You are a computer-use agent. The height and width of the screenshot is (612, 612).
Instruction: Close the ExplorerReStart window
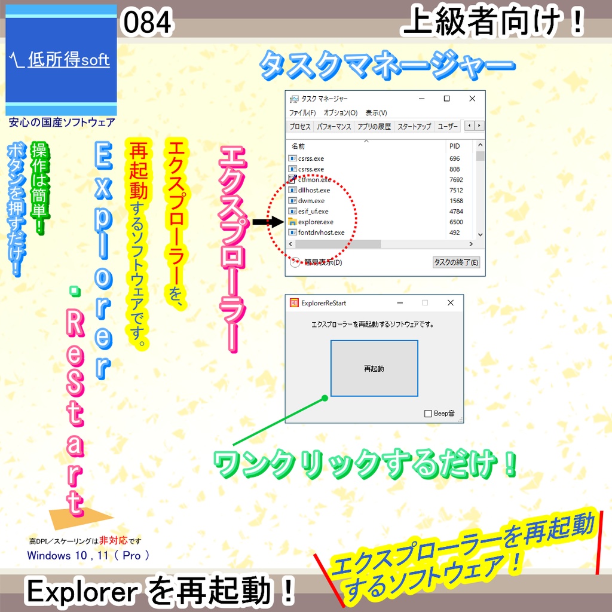click(x=451, y=303)
